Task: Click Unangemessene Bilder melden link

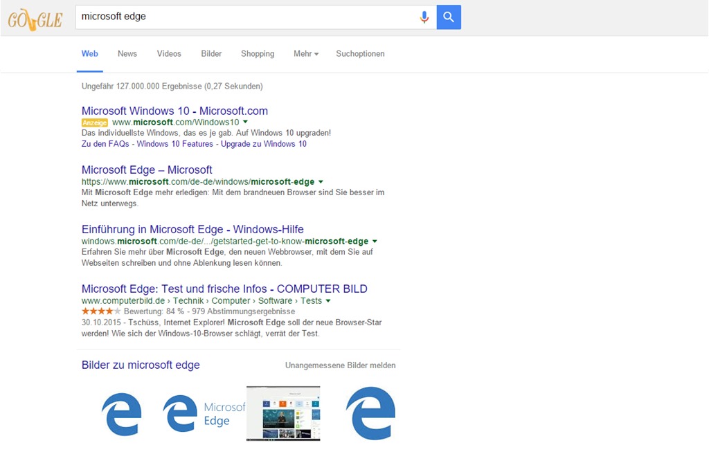Action: pyautogui.click(x=340, y=365)
